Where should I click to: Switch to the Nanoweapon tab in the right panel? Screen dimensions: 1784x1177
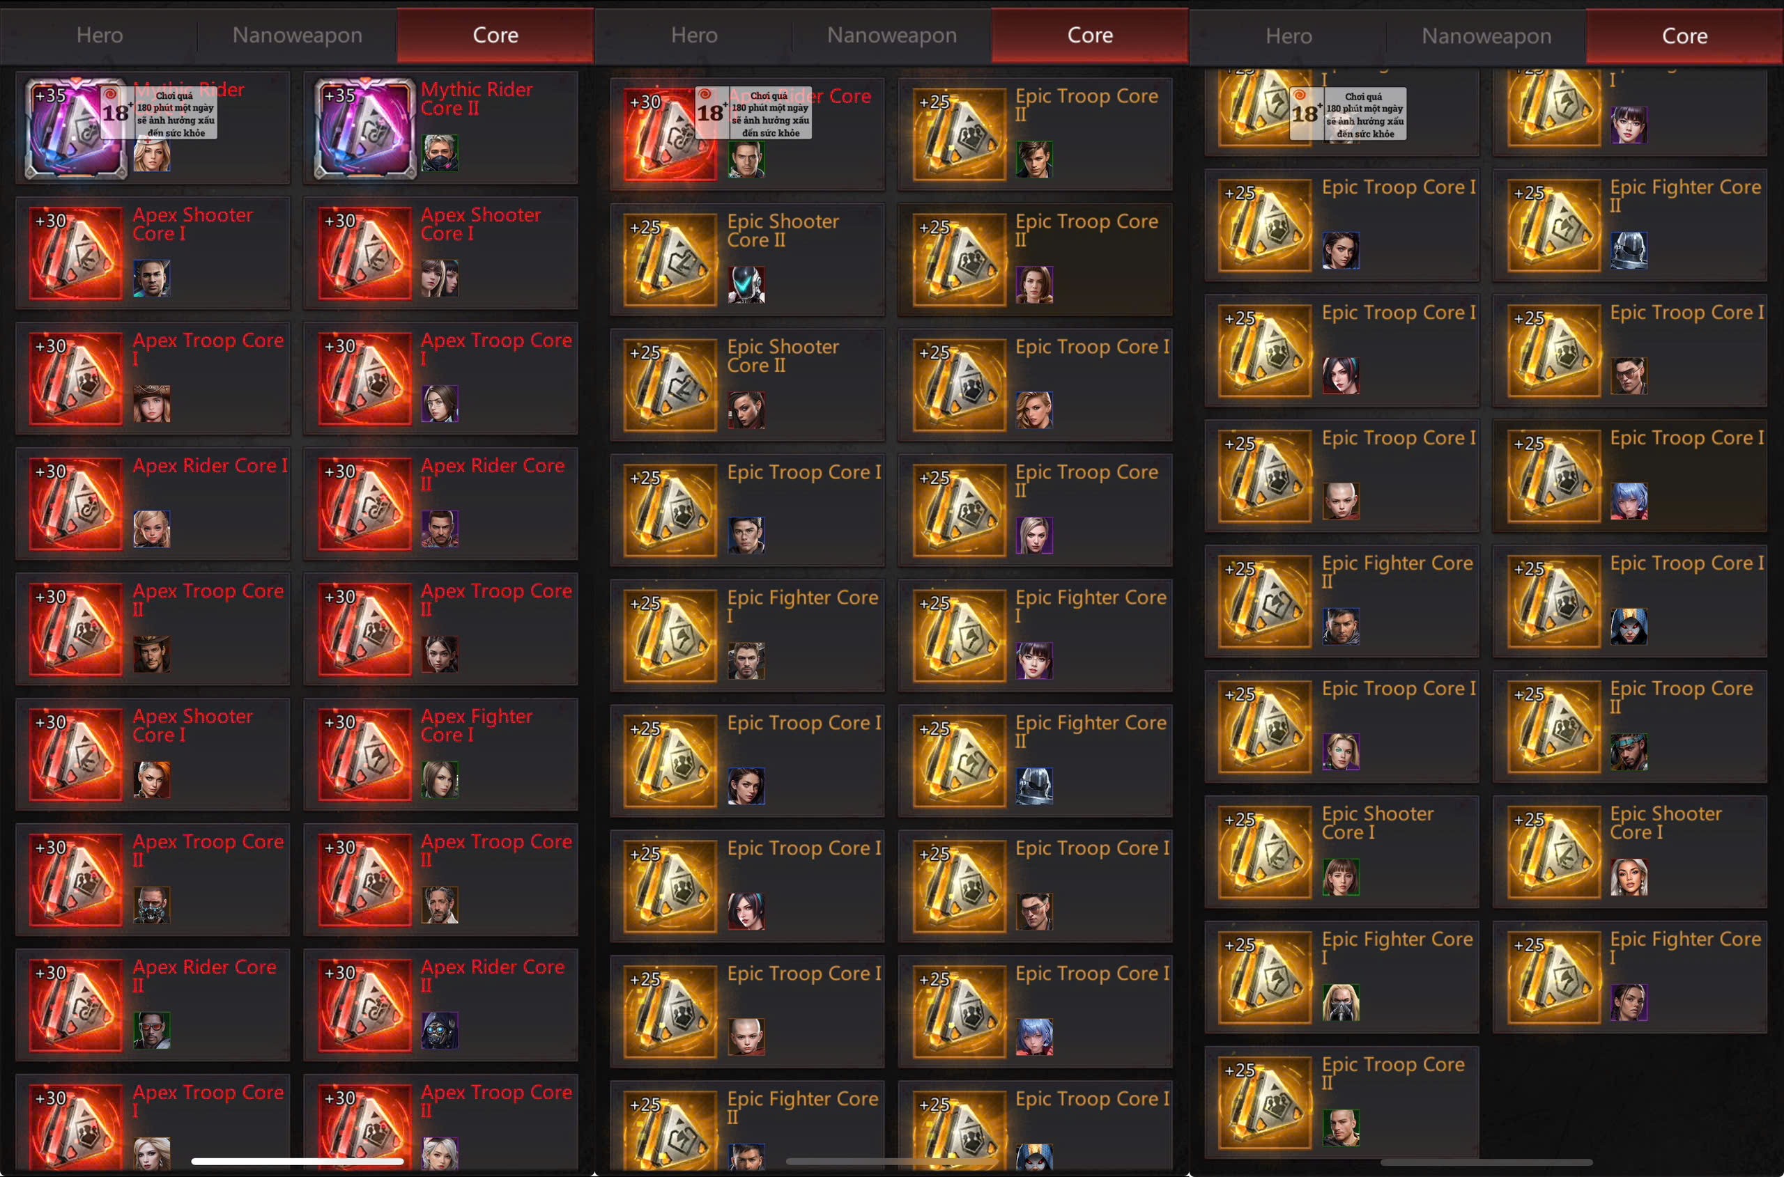click(x=1486, y=36)
